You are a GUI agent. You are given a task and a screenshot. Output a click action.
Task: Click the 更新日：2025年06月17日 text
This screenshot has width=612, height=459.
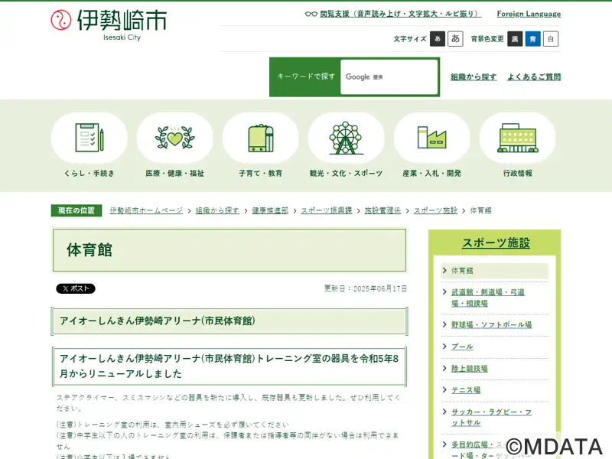tap(366, 288)
